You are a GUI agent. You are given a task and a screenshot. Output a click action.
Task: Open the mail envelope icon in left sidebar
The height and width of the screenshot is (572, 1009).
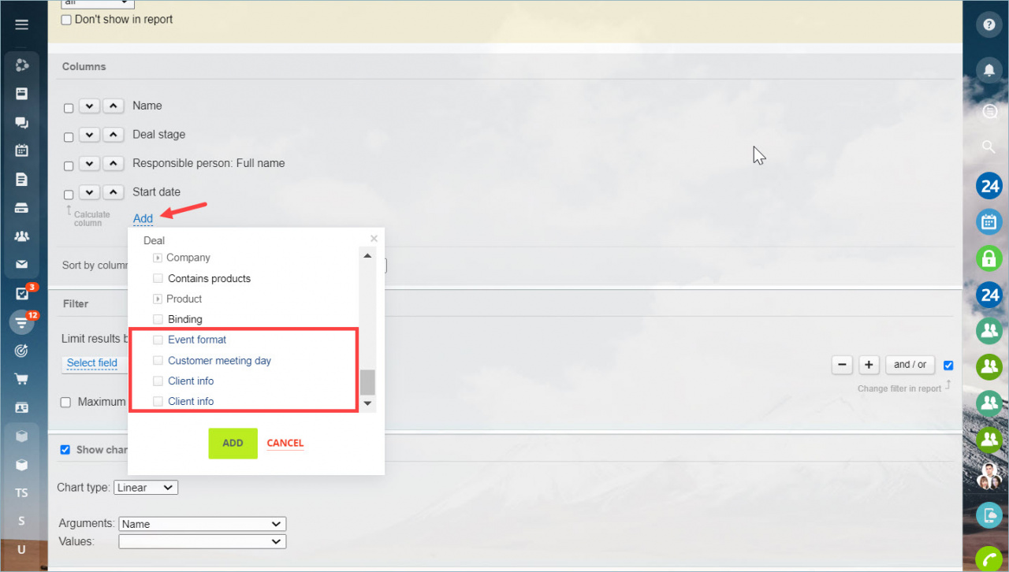tap(21, 265)
